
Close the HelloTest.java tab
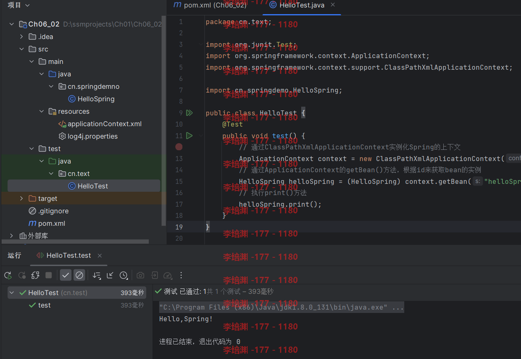coord(333,5)
